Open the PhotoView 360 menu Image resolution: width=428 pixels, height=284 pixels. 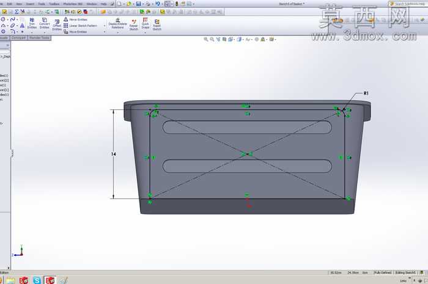pyautogui.click(x=73, y=4)
